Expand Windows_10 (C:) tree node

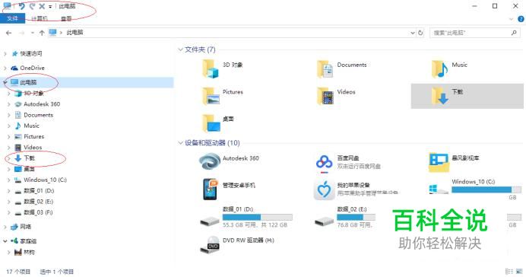[9, 180]
